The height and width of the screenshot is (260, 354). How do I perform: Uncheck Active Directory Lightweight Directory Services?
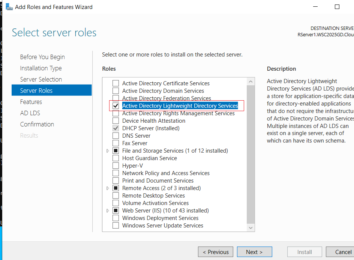(x=115, y=105)
